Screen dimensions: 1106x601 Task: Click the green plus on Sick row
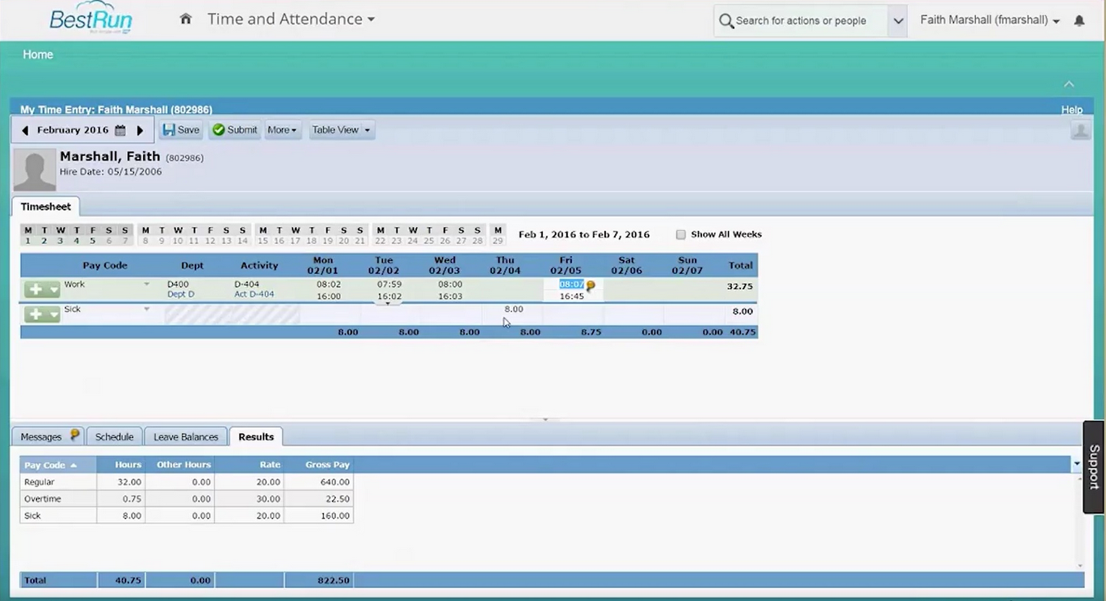[x=35, y=315]
